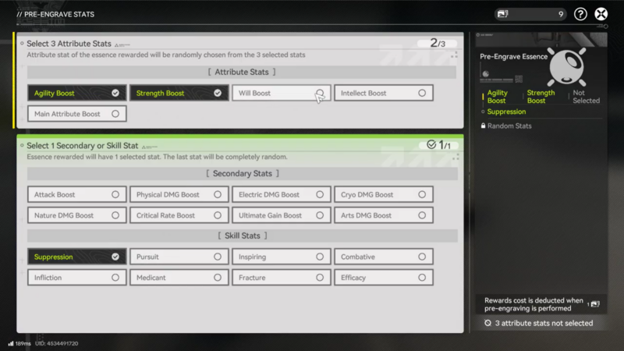
Task: Click the network latency signal icon
Action: pyautogui.click(x=11, y=343)
